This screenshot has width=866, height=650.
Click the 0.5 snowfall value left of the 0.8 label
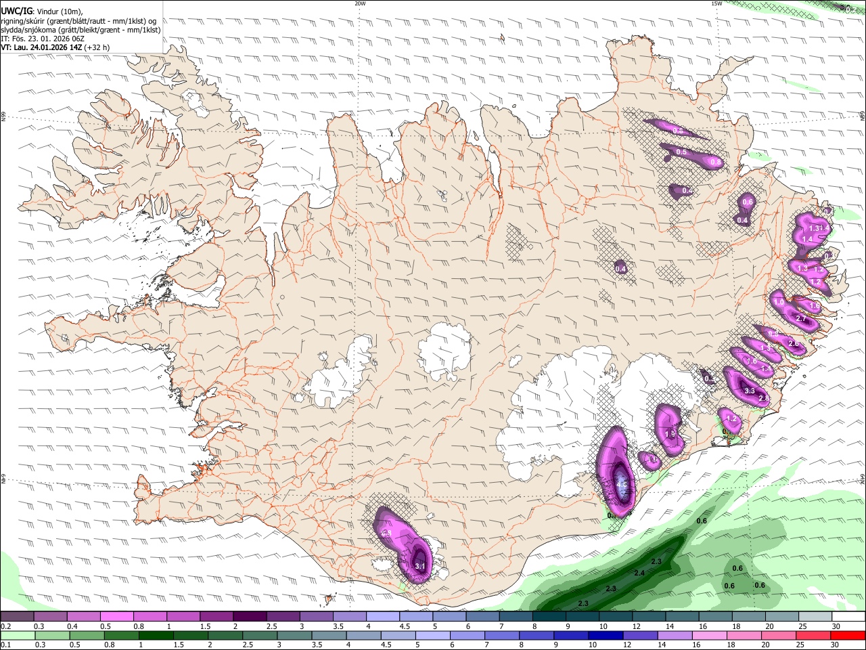tap(681, 152)
